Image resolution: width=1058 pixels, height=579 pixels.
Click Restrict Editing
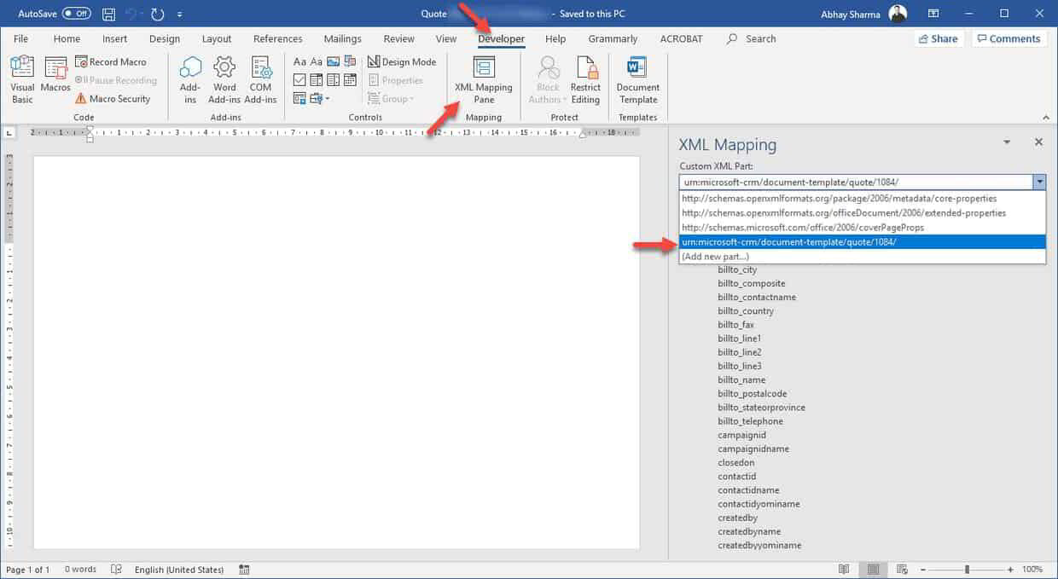(x=585, y=80)
